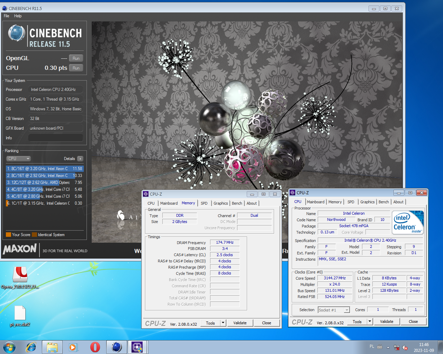The width and height of the screenshot is (443, 354).
Task: Click the Info input field in Your System
Action: pos(55,138)
